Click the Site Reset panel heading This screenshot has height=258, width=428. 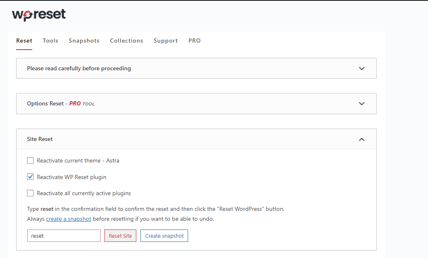(x=40, y=139)
